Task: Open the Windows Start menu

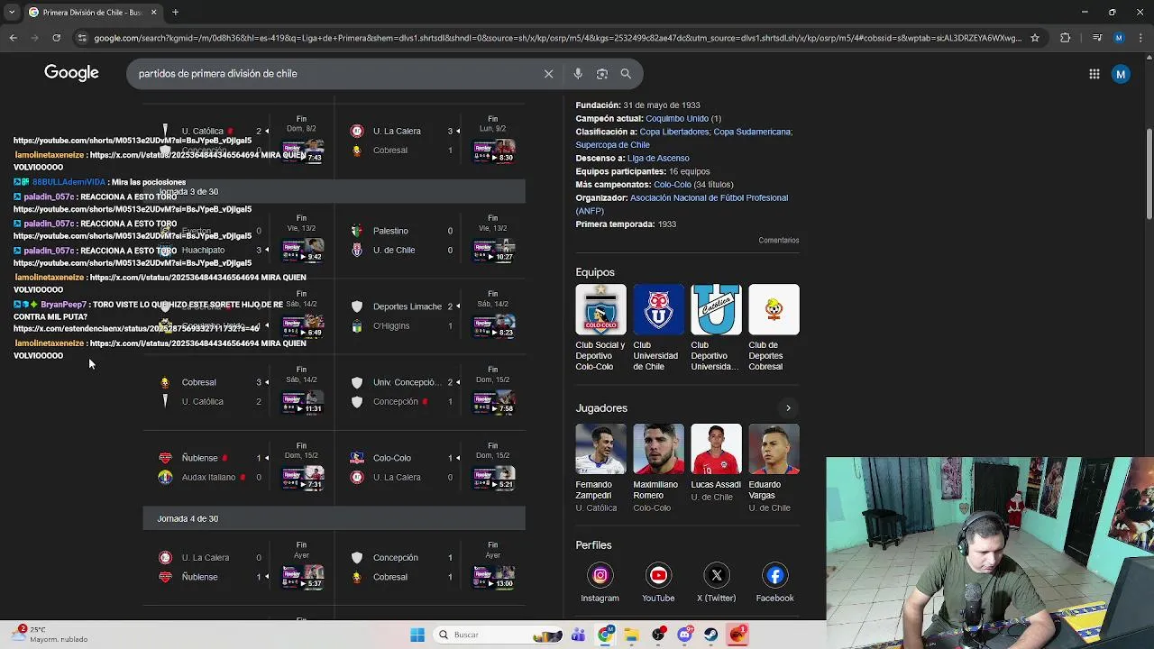Action: [x=417, y=635]
